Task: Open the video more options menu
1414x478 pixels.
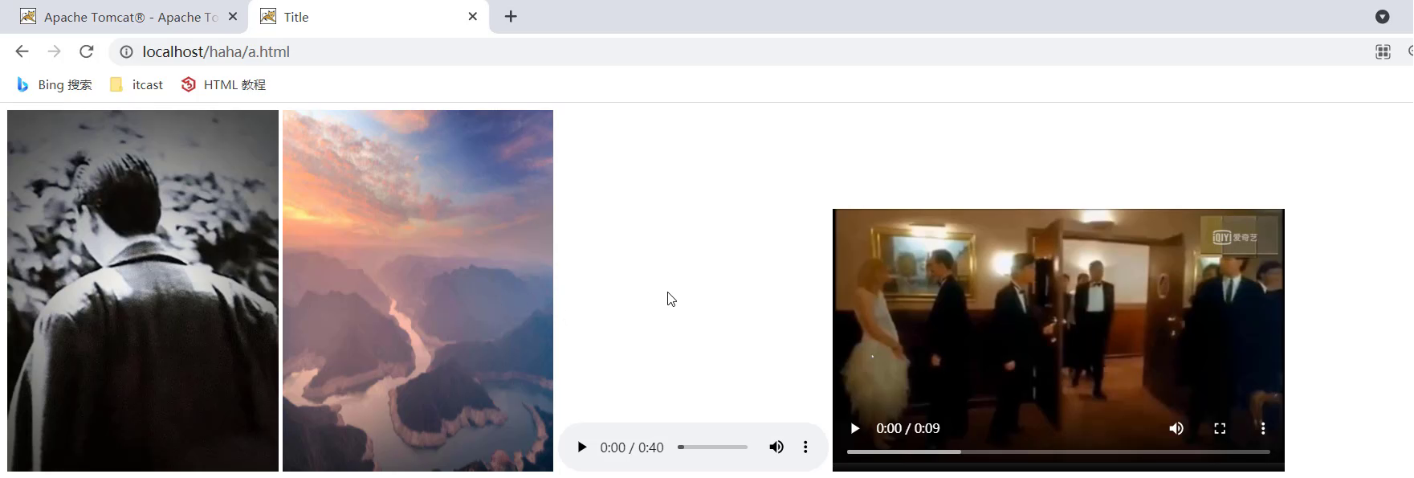Action: point(1263,428)
